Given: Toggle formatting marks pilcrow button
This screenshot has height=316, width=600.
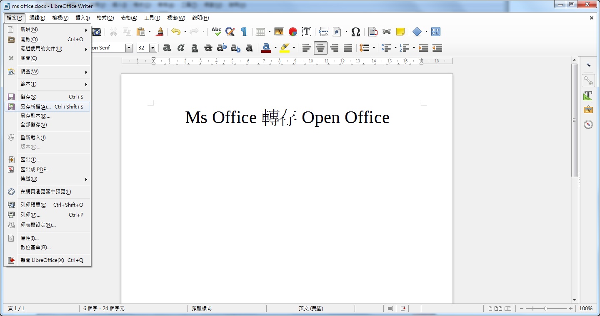Looking at the screenshot, I should click(244, 32).
